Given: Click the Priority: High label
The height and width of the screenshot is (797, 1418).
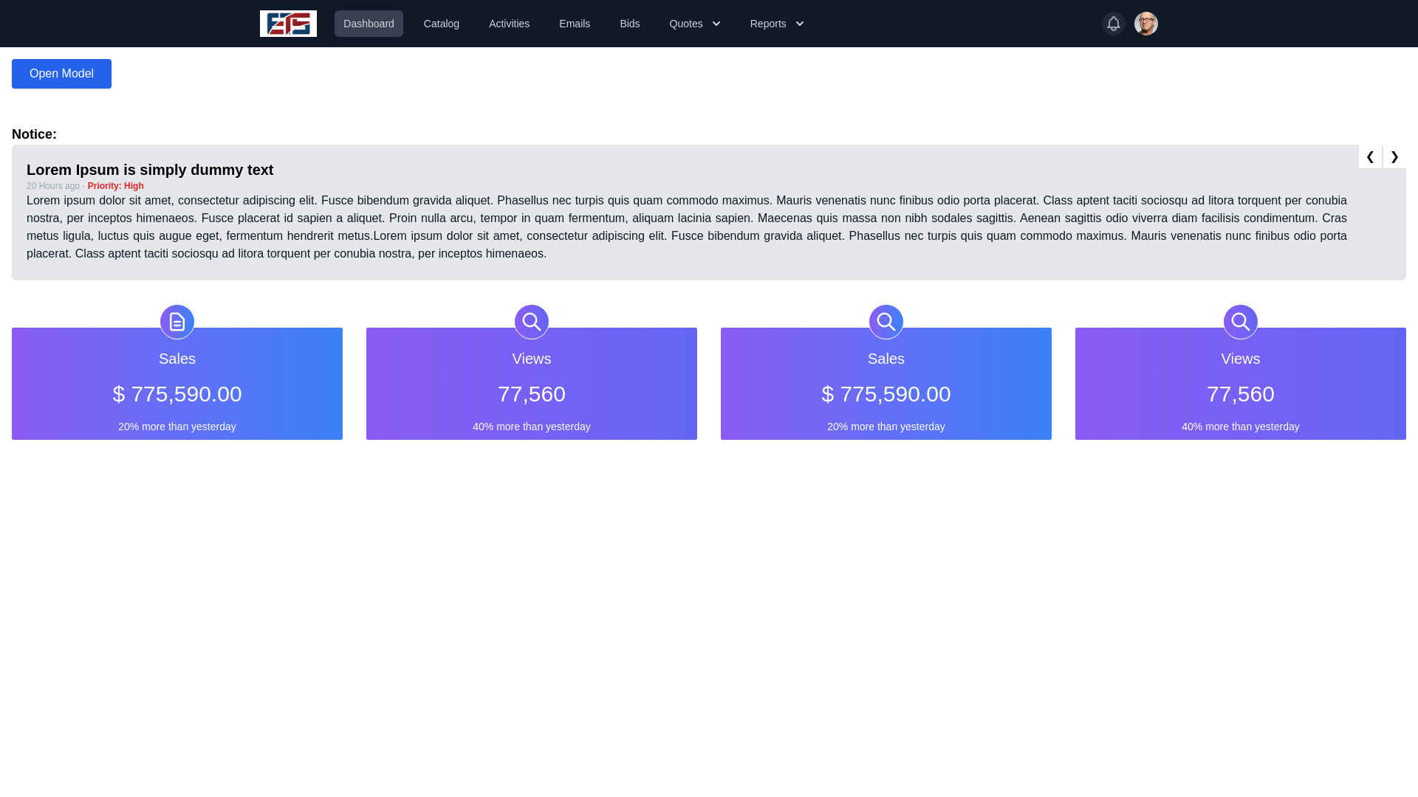Looking at the screenshot, I should pyautogui.click(x=116, y=186).
